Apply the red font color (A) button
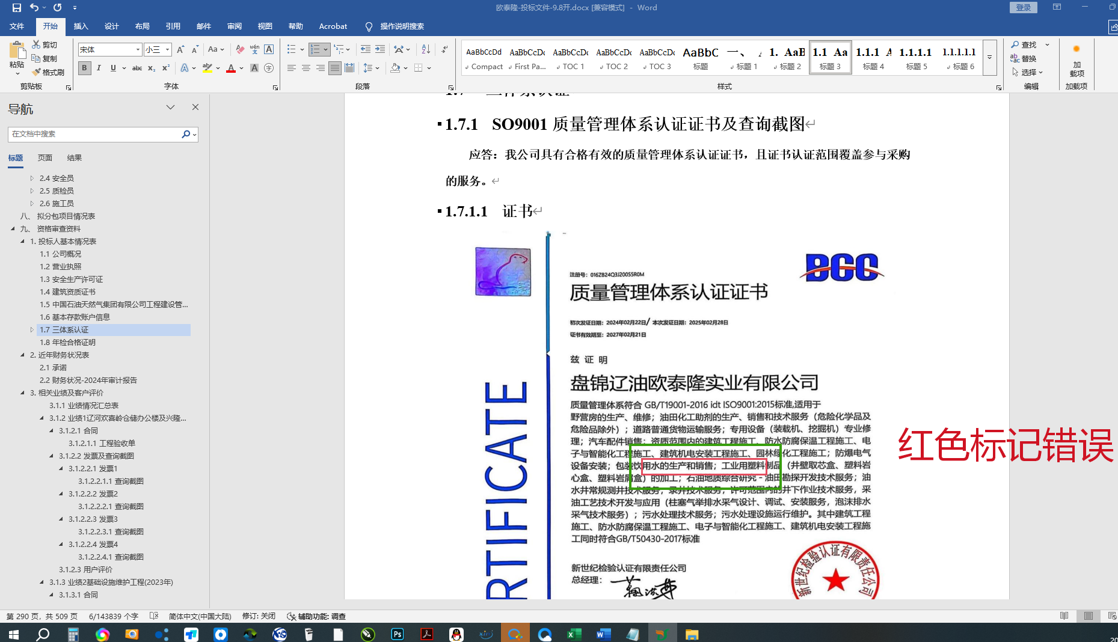This screenshot has height=642, width=1118. pyautogui.click(x=231, y=68)
